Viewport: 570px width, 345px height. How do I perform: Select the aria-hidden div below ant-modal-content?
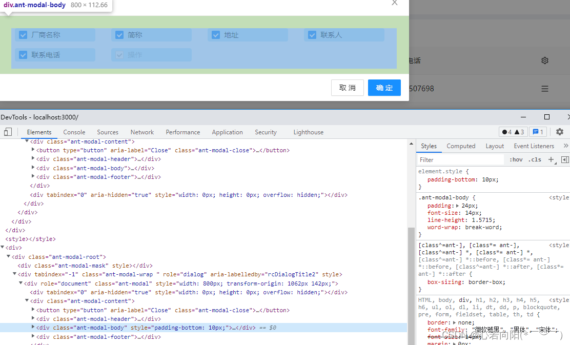(x=189, y=195)
